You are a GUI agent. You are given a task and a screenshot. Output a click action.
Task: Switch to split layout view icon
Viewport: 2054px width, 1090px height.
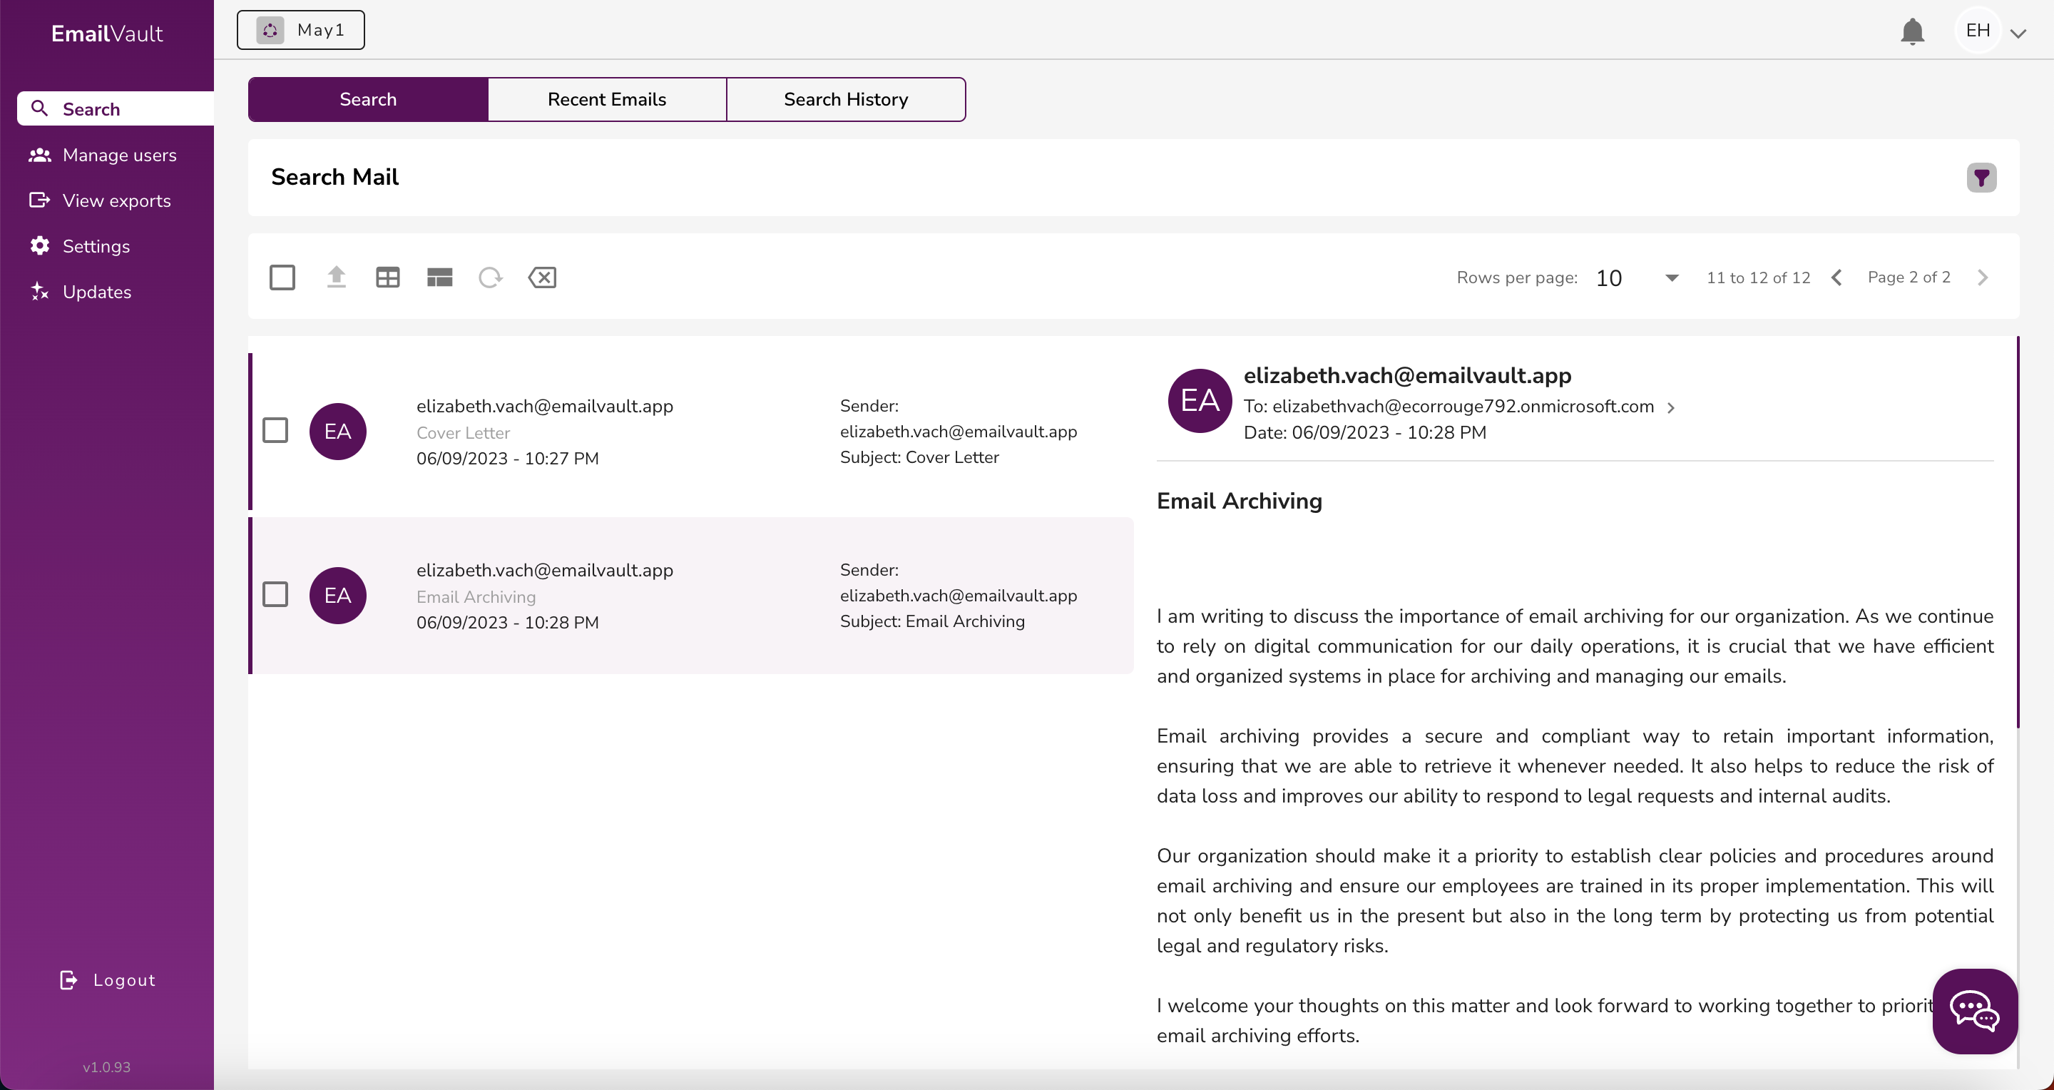(x=439, y=277)
